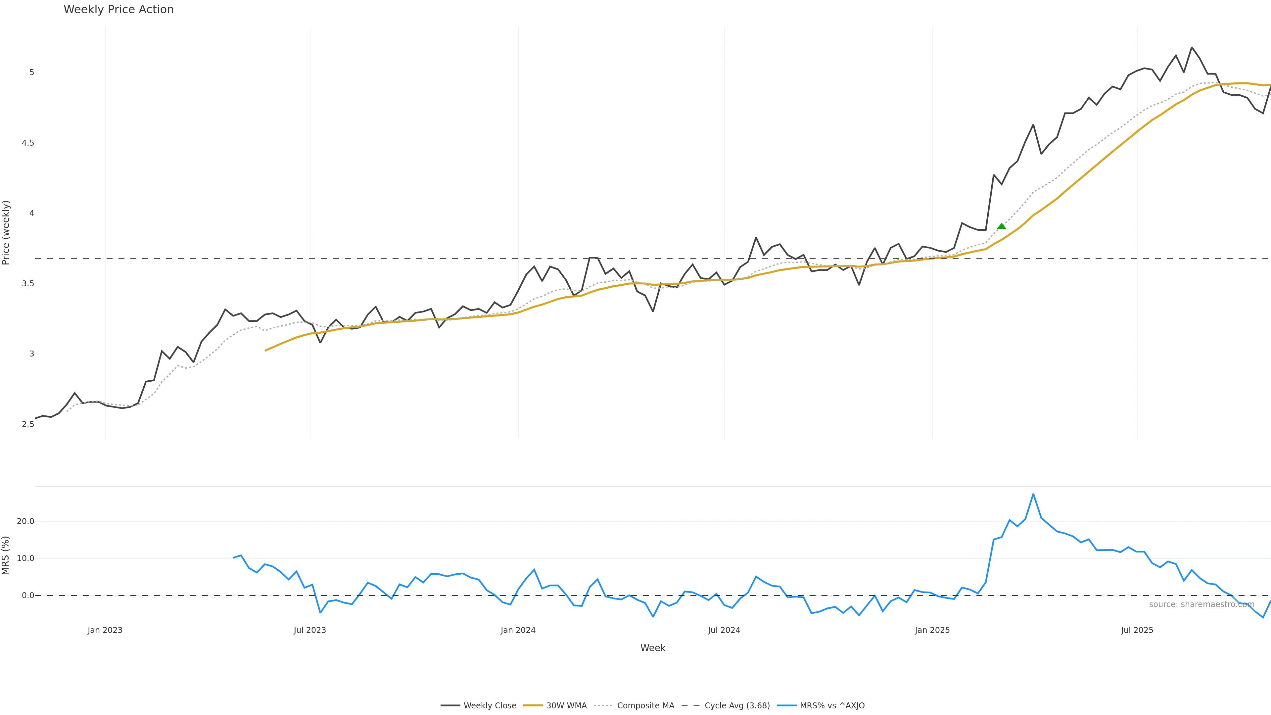Click the Jan 2023 x-axis tick label

pyautogui.click(x=105, y=630)
